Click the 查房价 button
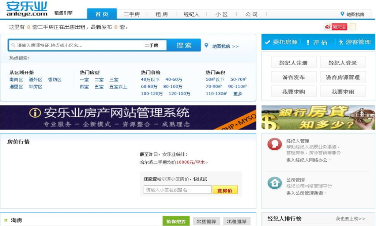The height and width of the screenshot is (226, 376). pos(225,190)
